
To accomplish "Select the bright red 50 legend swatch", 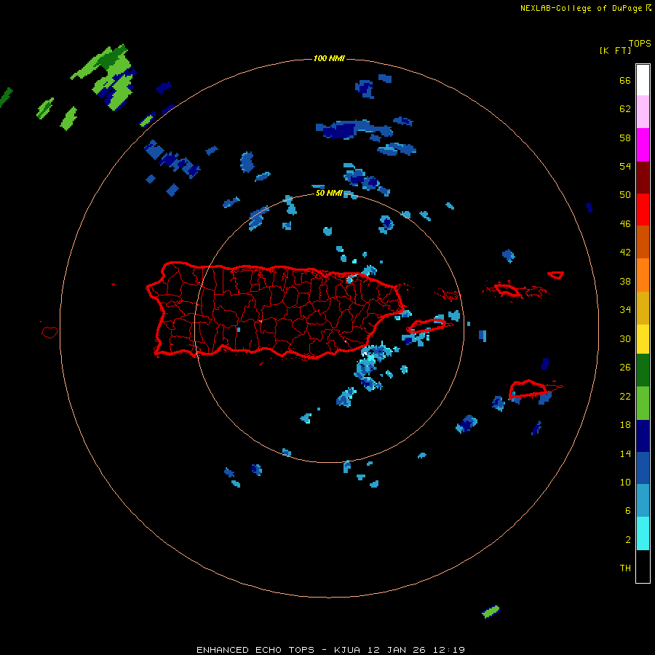I will click(643, 210).
